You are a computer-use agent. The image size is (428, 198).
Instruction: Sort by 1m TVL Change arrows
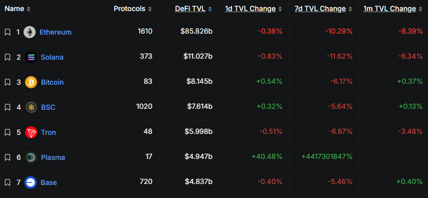(x=420, y=9)
